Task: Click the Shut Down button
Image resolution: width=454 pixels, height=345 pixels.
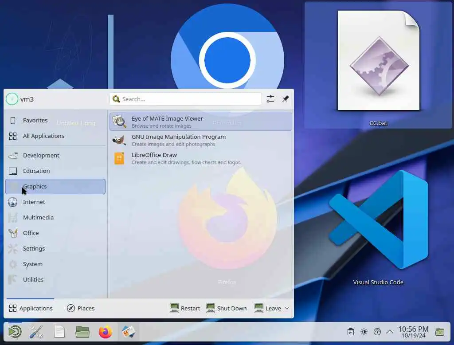Action: 227,308
